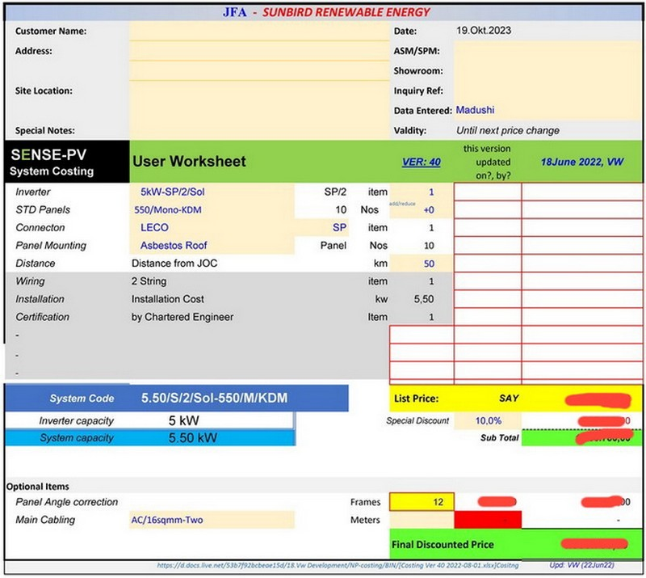Select the Meters quantity input cell
The image size is (646, 578).
422,520
